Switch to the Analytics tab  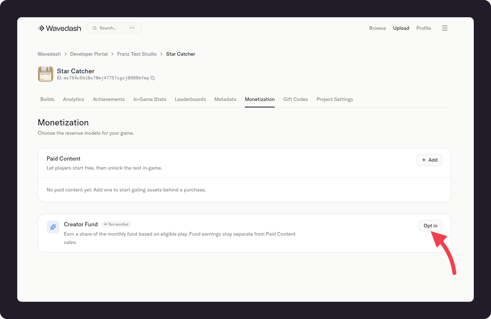click(74, 99)
